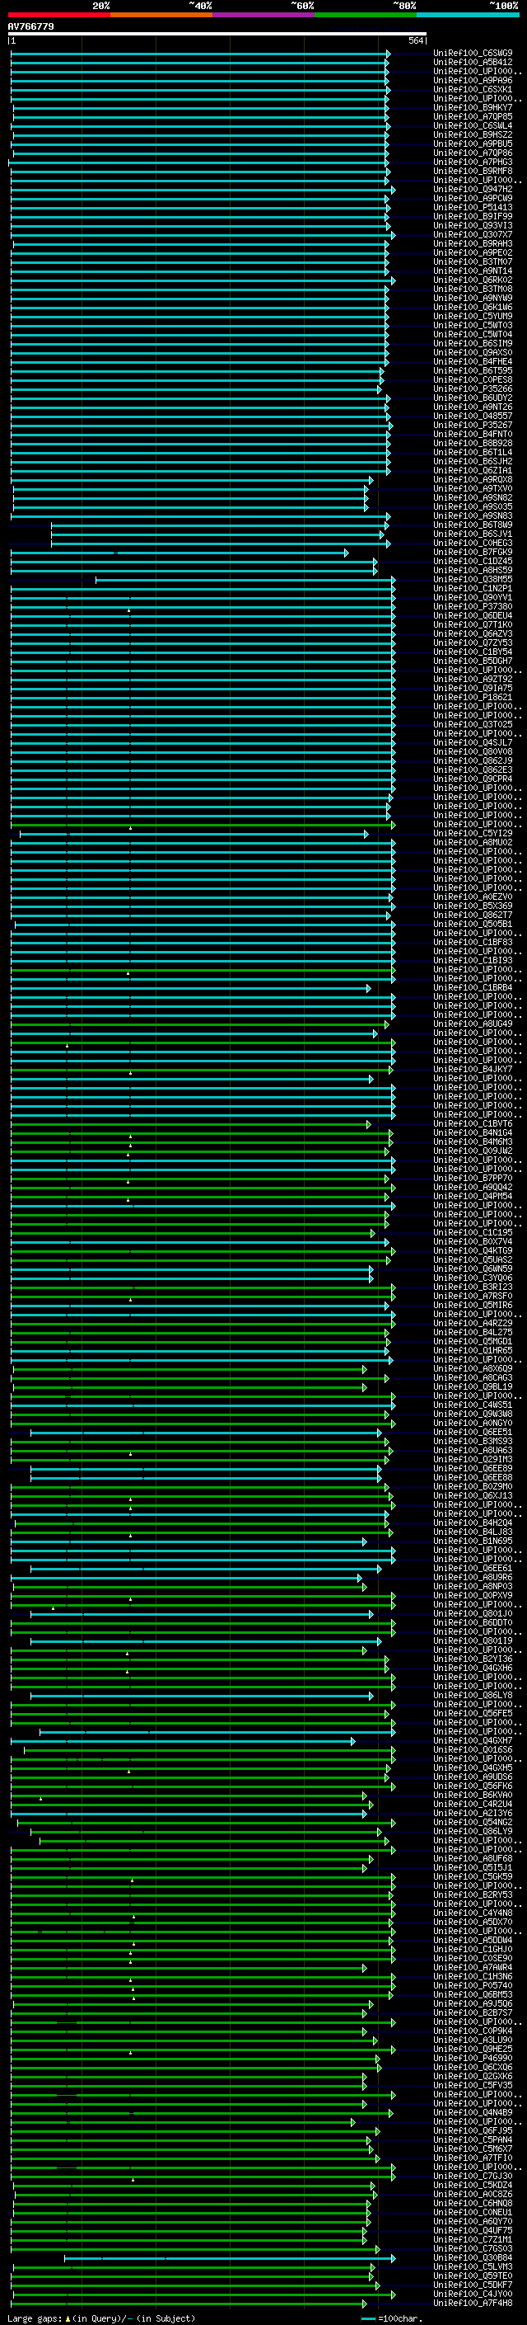Follow the UniRef100_Q505B1 link
This screenshot has height=2325, width=527.
tap(473, 925)
